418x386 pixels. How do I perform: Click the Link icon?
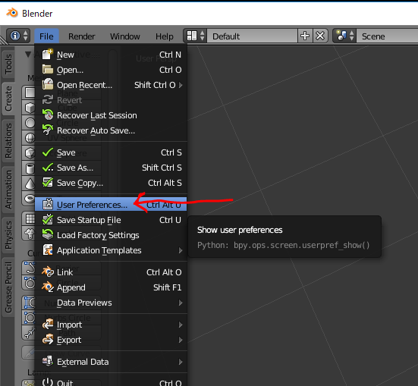point(48,272)
